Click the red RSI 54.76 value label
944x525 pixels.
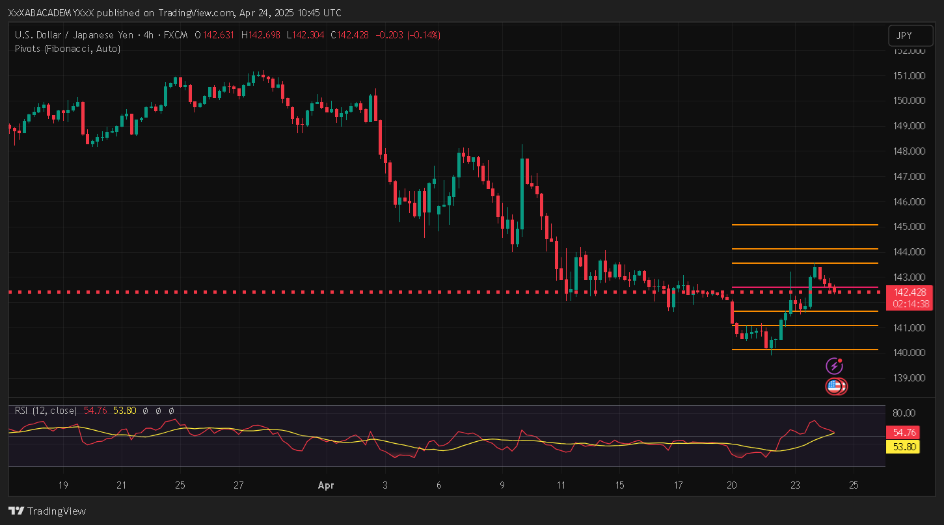tap(902, 433)
